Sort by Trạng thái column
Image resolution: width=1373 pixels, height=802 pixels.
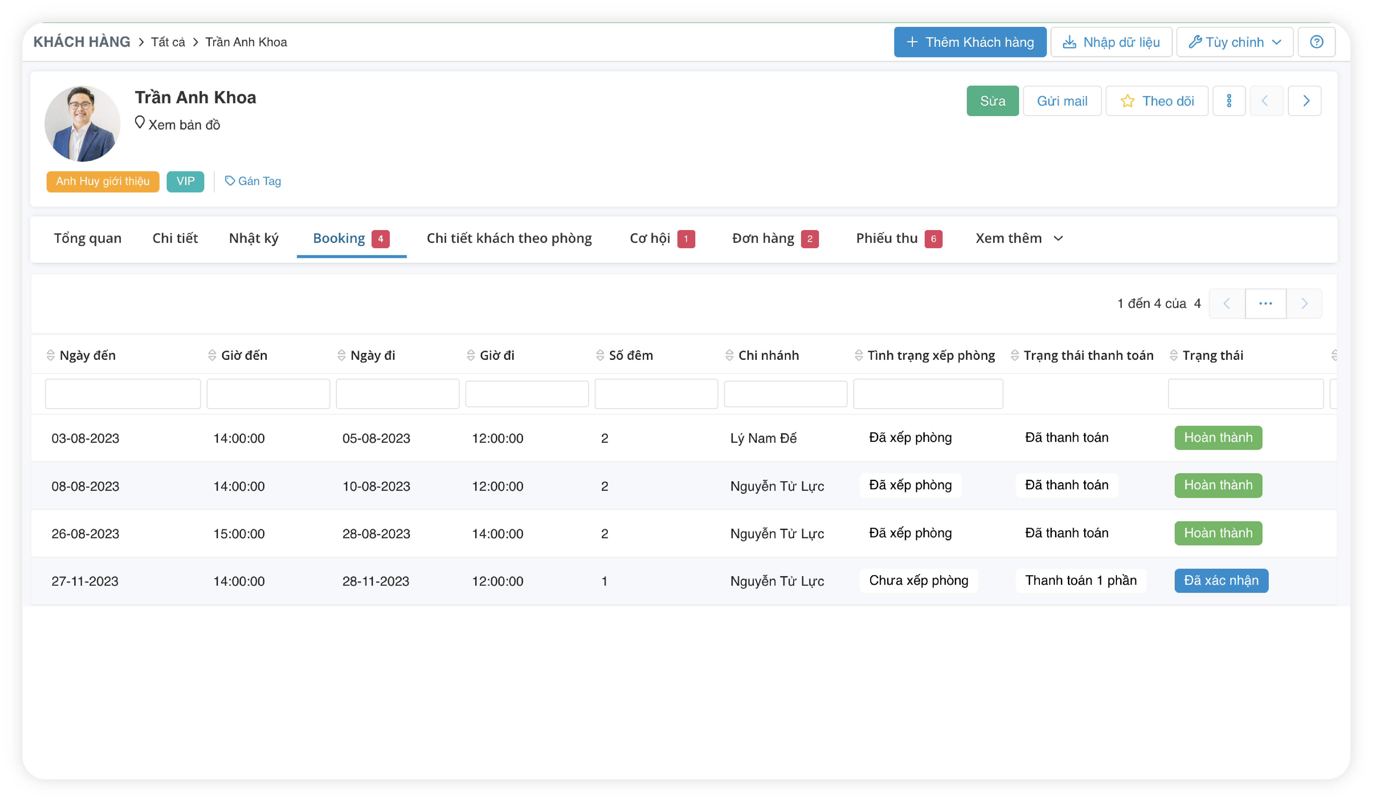click(x=1173, y=355)
